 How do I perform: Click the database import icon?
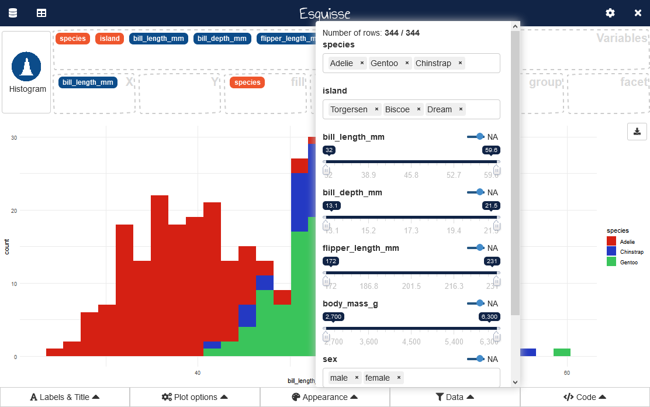13,13
